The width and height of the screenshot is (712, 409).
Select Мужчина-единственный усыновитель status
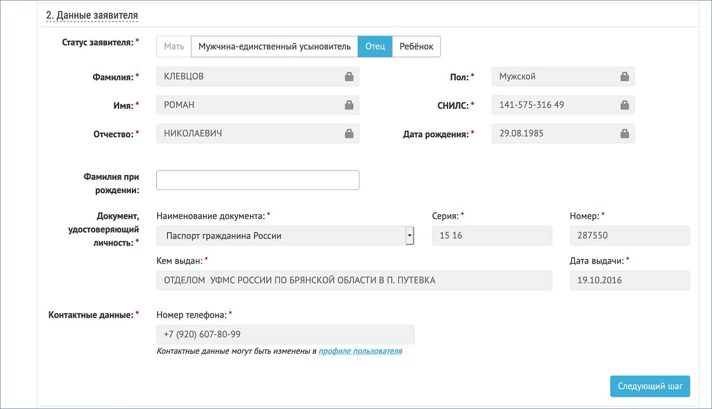[x=274, y=47]
